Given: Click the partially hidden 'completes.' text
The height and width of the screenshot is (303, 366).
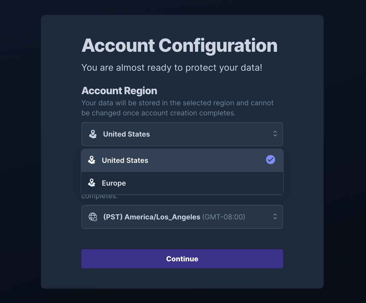Looking at the screenshot, I should pyautogui.click(x=100, y=196).
